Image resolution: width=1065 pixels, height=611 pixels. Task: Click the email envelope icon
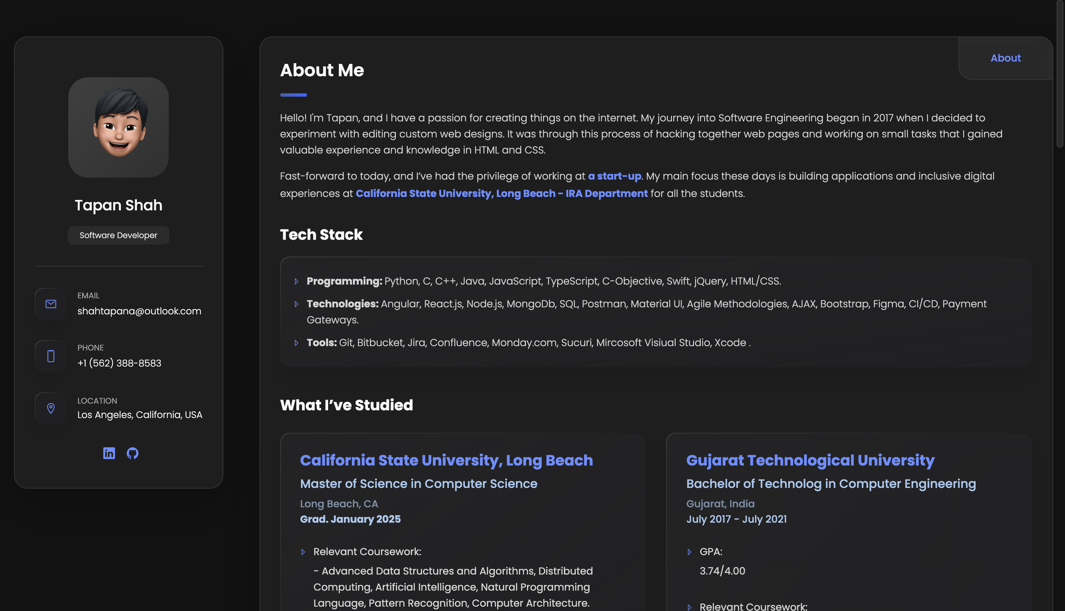coord(51,304)
